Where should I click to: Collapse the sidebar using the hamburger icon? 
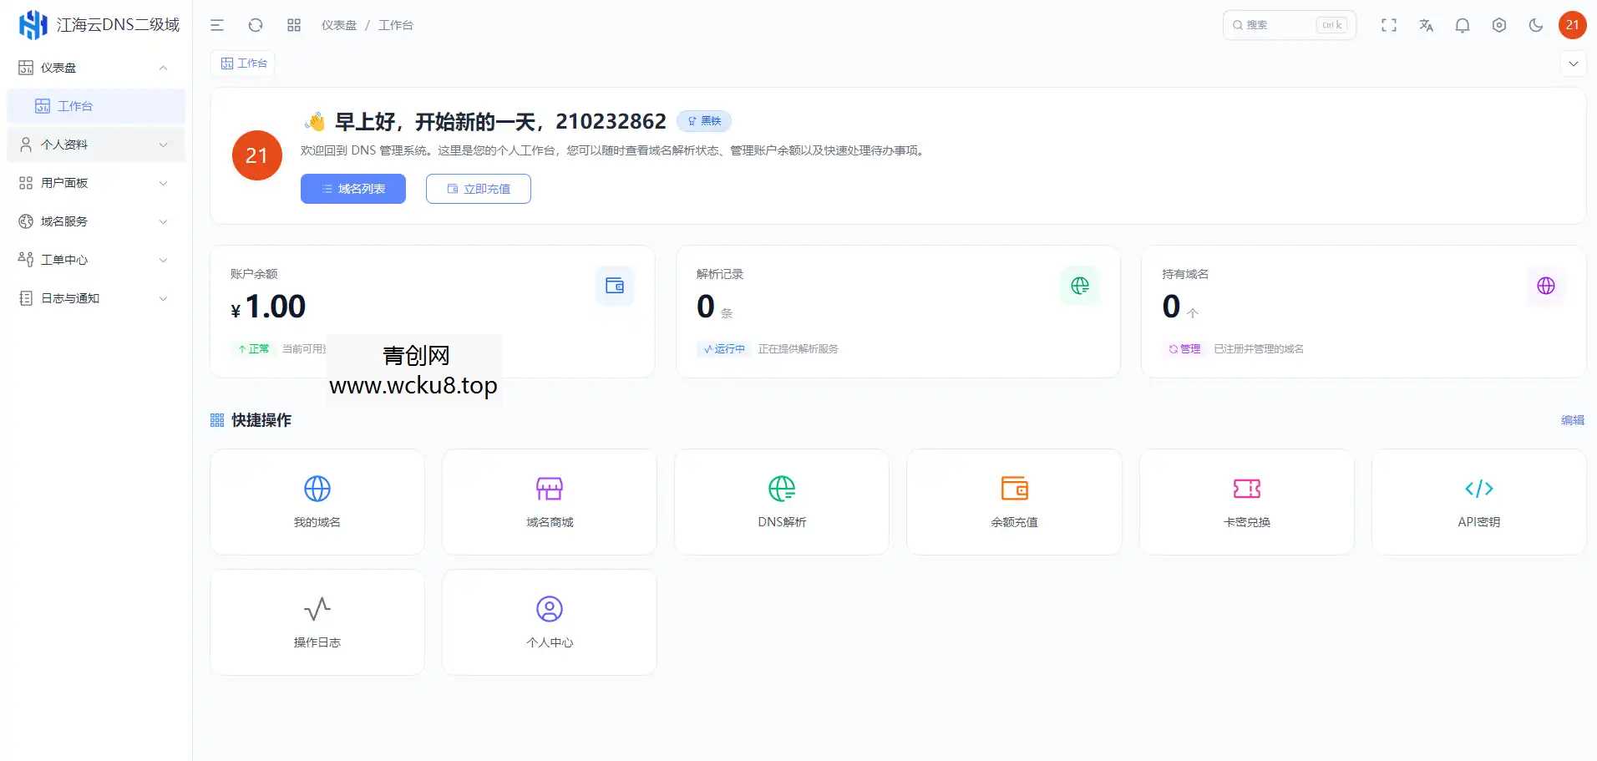click(x=217, y=25)
